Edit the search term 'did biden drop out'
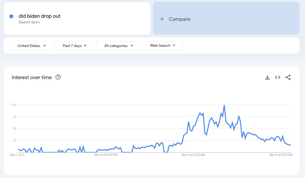Image resolution: width=305 pixels, height=178 pixels. click(x=40, y=16)
